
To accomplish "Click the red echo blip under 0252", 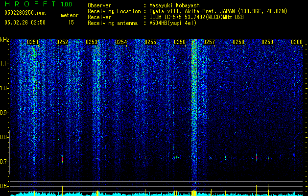I will [x=63, y=159].
